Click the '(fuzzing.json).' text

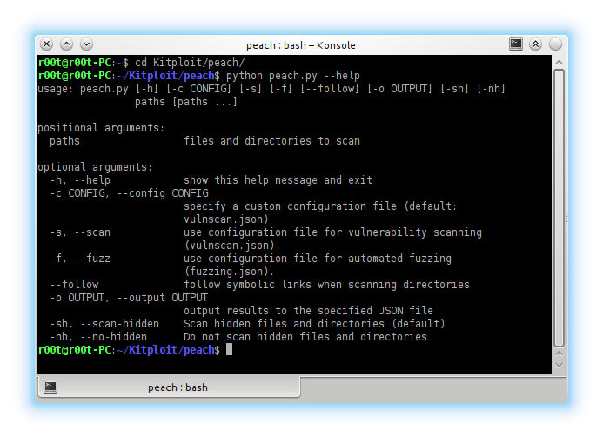pyautogui.click(x=229, y=272)
